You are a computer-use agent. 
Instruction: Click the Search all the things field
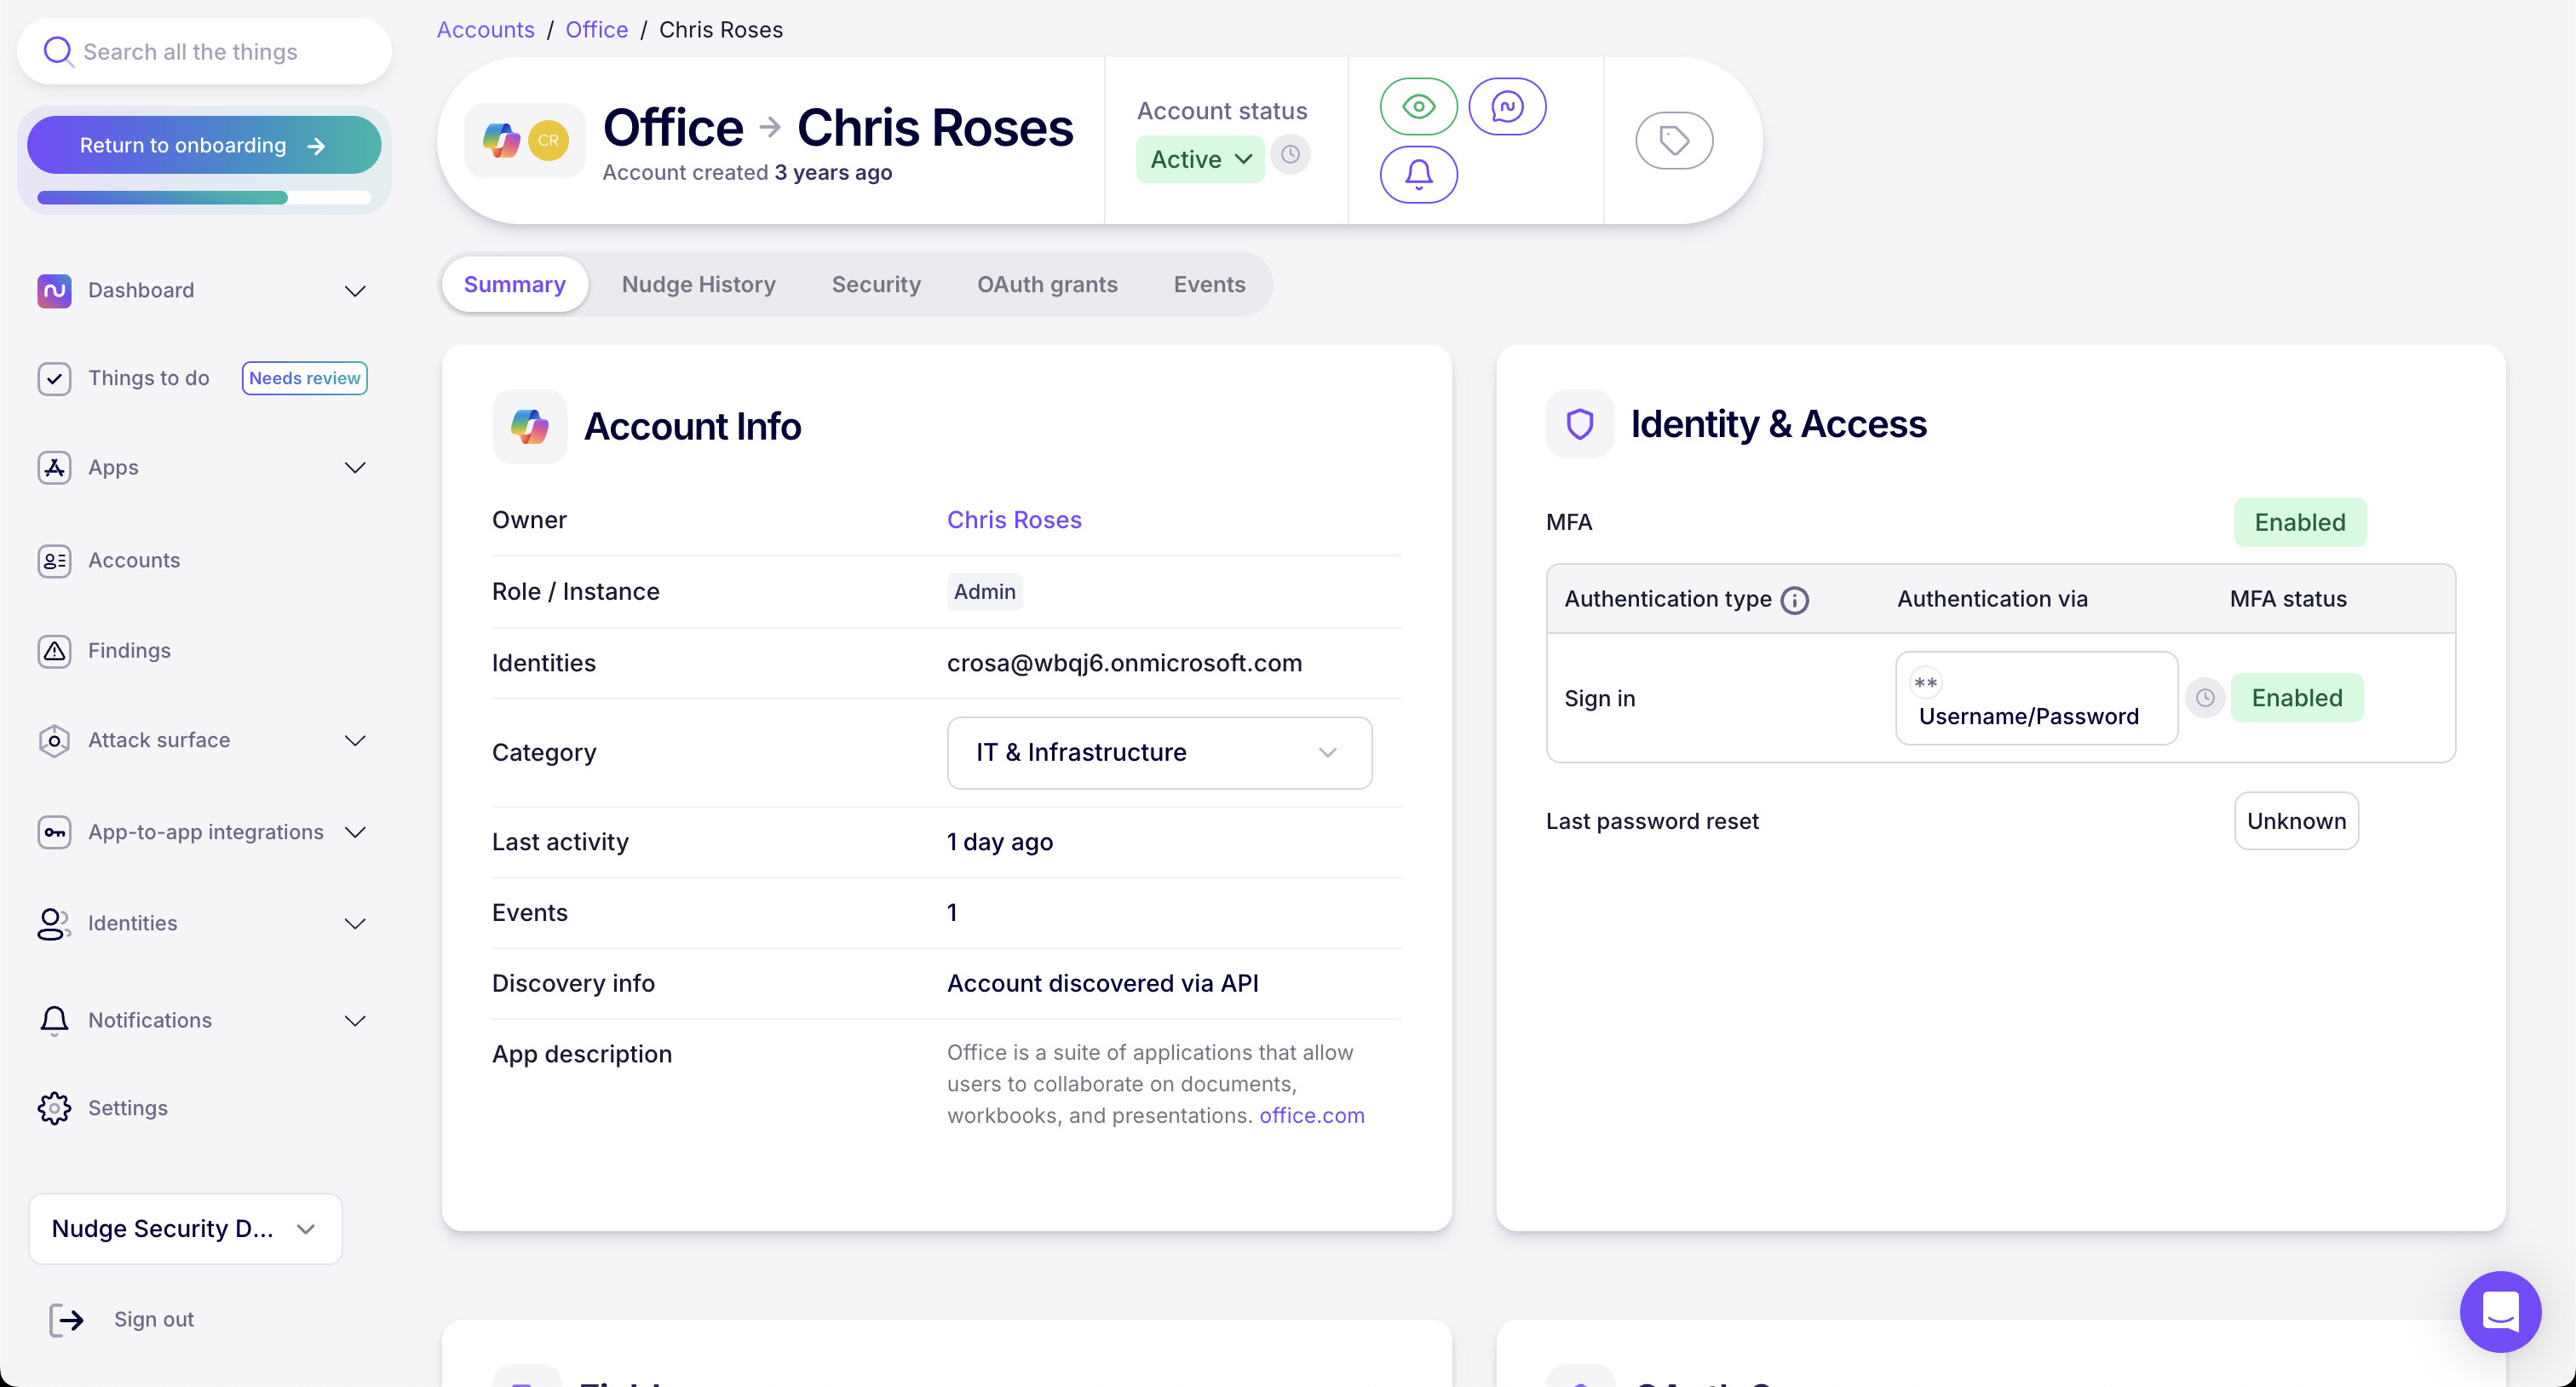[x=205, y=52]
